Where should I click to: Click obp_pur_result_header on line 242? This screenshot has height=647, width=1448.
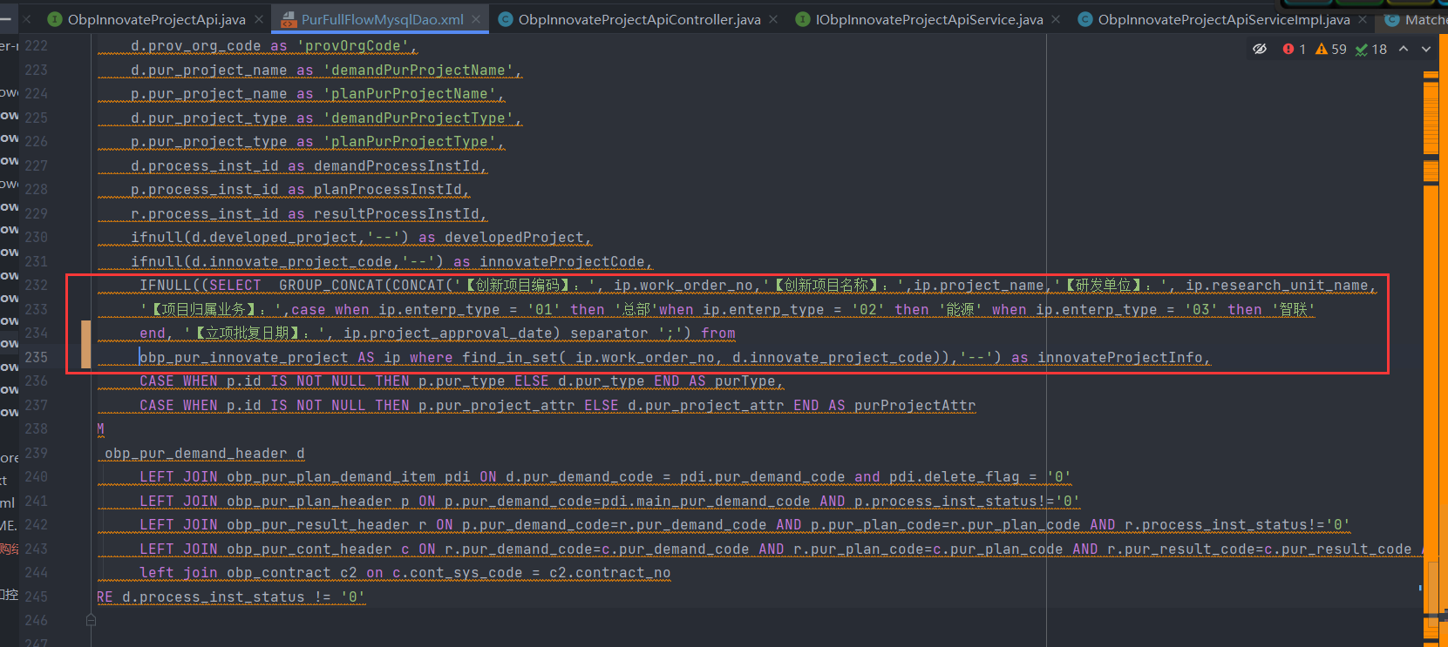pyautogui.click(x=318, y=525)
